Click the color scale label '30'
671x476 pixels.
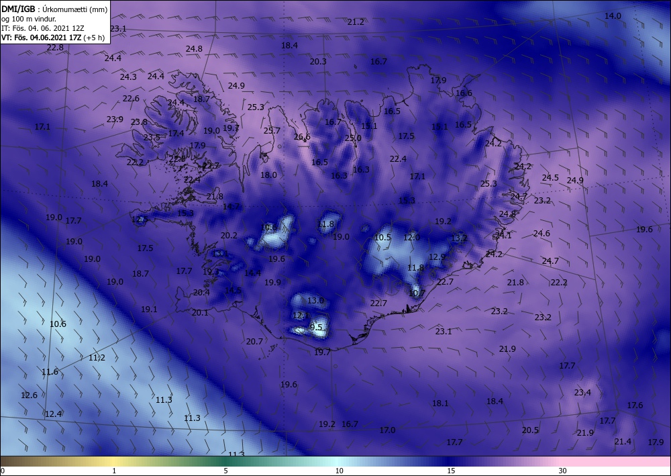(563, 471)
